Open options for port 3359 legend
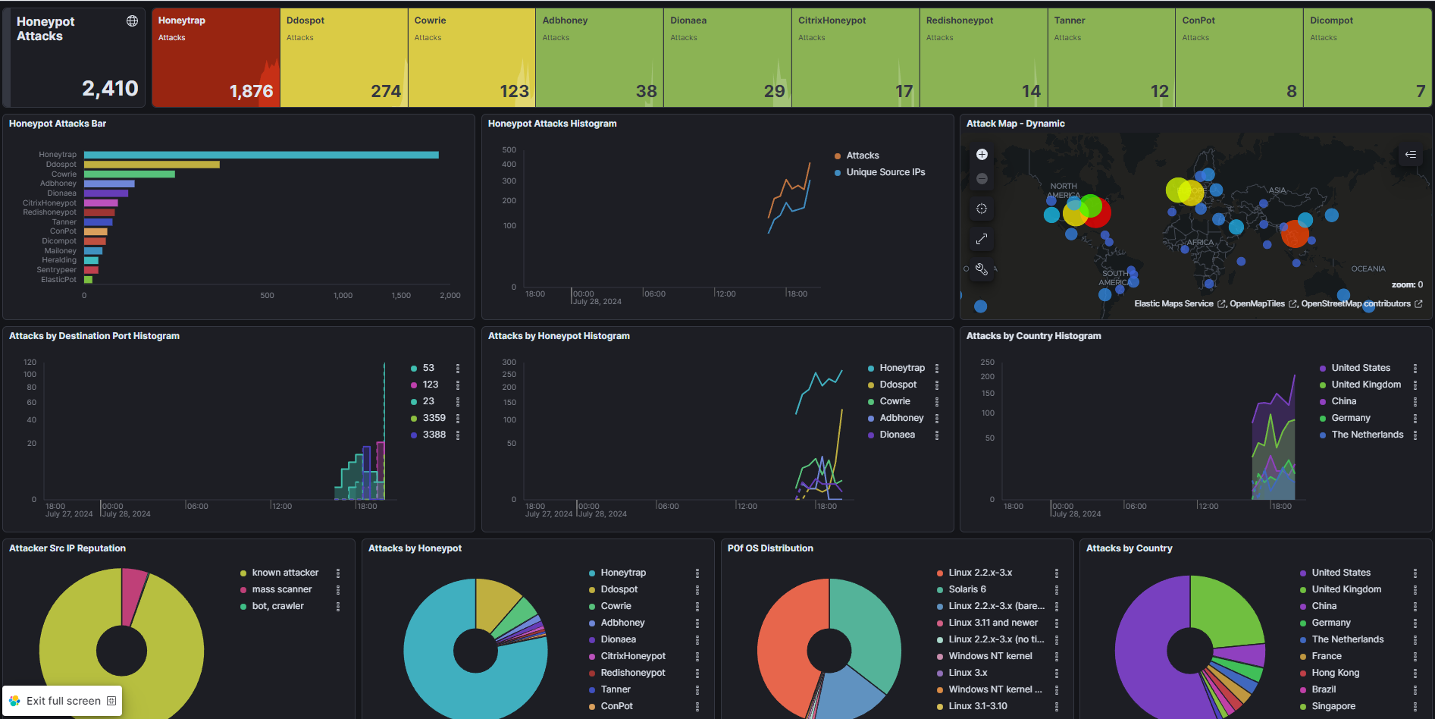 click(458, 418)
